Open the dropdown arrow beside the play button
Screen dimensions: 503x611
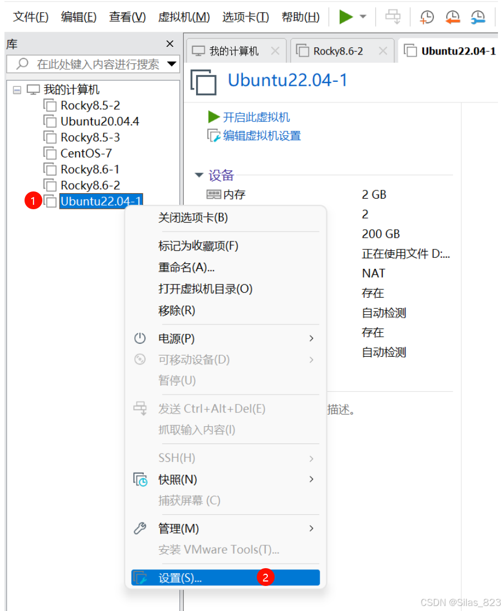(363, 17)
